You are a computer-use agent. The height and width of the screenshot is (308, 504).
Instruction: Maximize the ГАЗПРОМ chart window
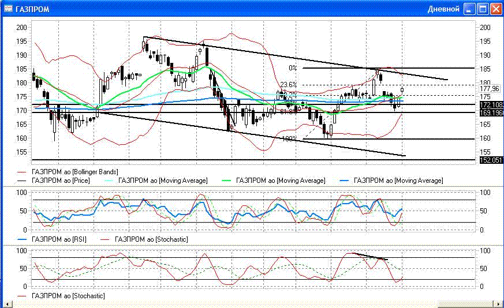click(x=483, y=9)
